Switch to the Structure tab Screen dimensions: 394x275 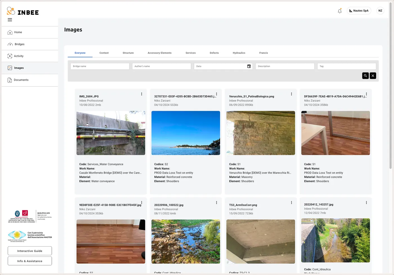pyautogui.click(x=128, y=53)
